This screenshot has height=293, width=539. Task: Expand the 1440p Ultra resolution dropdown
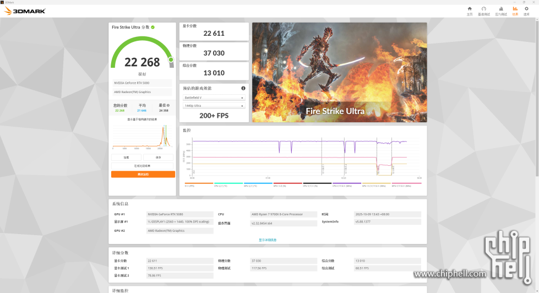pyautogui.click(x=214, y=106)
